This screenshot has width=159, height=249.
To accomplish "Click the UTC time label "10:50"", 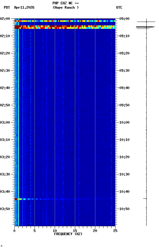I will 124,209.
